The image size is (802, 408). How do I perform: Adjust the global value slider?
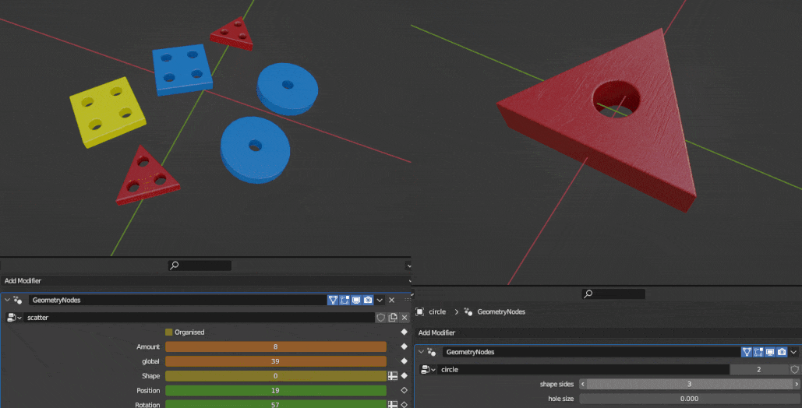click(x=276, y=361)
